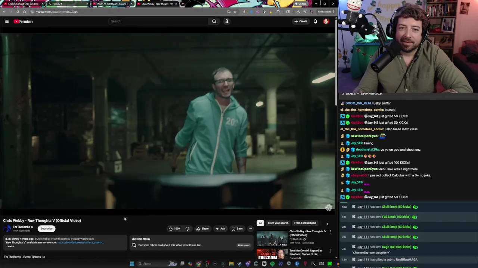Click the video player to pause
478x268 pixels.
(x=167, y=121)
